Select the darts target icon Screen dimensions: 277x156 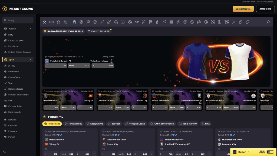185,22
